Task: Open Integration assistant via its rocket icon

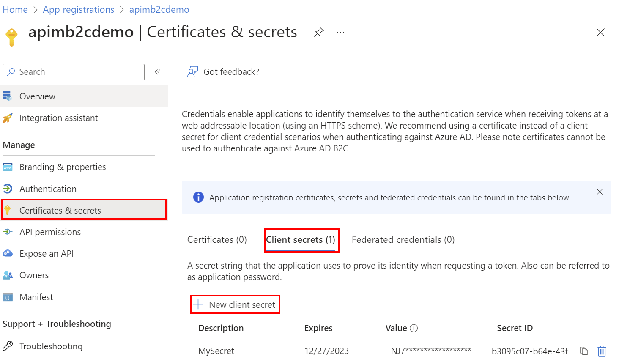Action: click(x=7, y=118)
